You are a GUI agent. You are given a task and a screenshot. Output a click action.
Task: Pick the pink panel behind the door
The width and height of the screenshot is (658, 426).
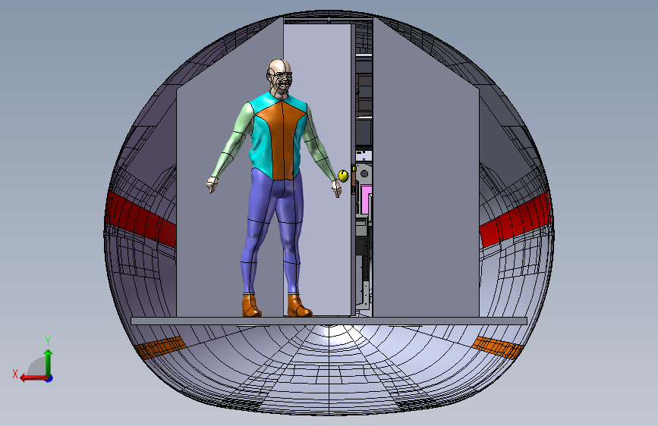[x=367, y=199]
